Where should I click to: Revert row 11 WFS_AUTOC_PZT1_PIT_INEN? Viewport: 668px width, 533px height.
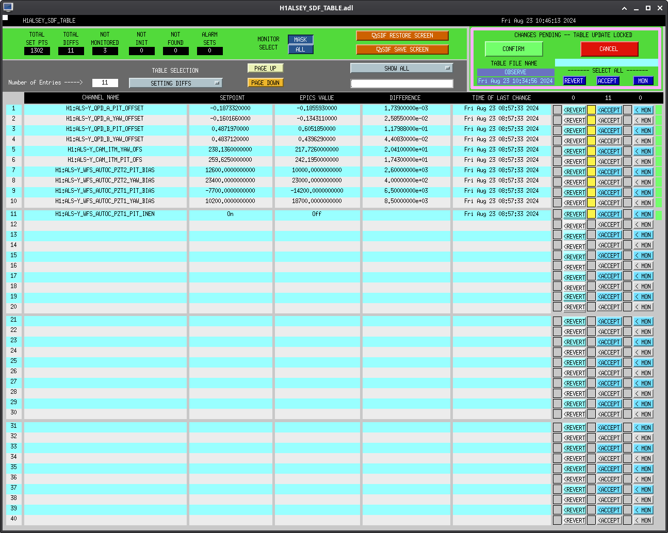pyautogui.click(x=574, y=214)
